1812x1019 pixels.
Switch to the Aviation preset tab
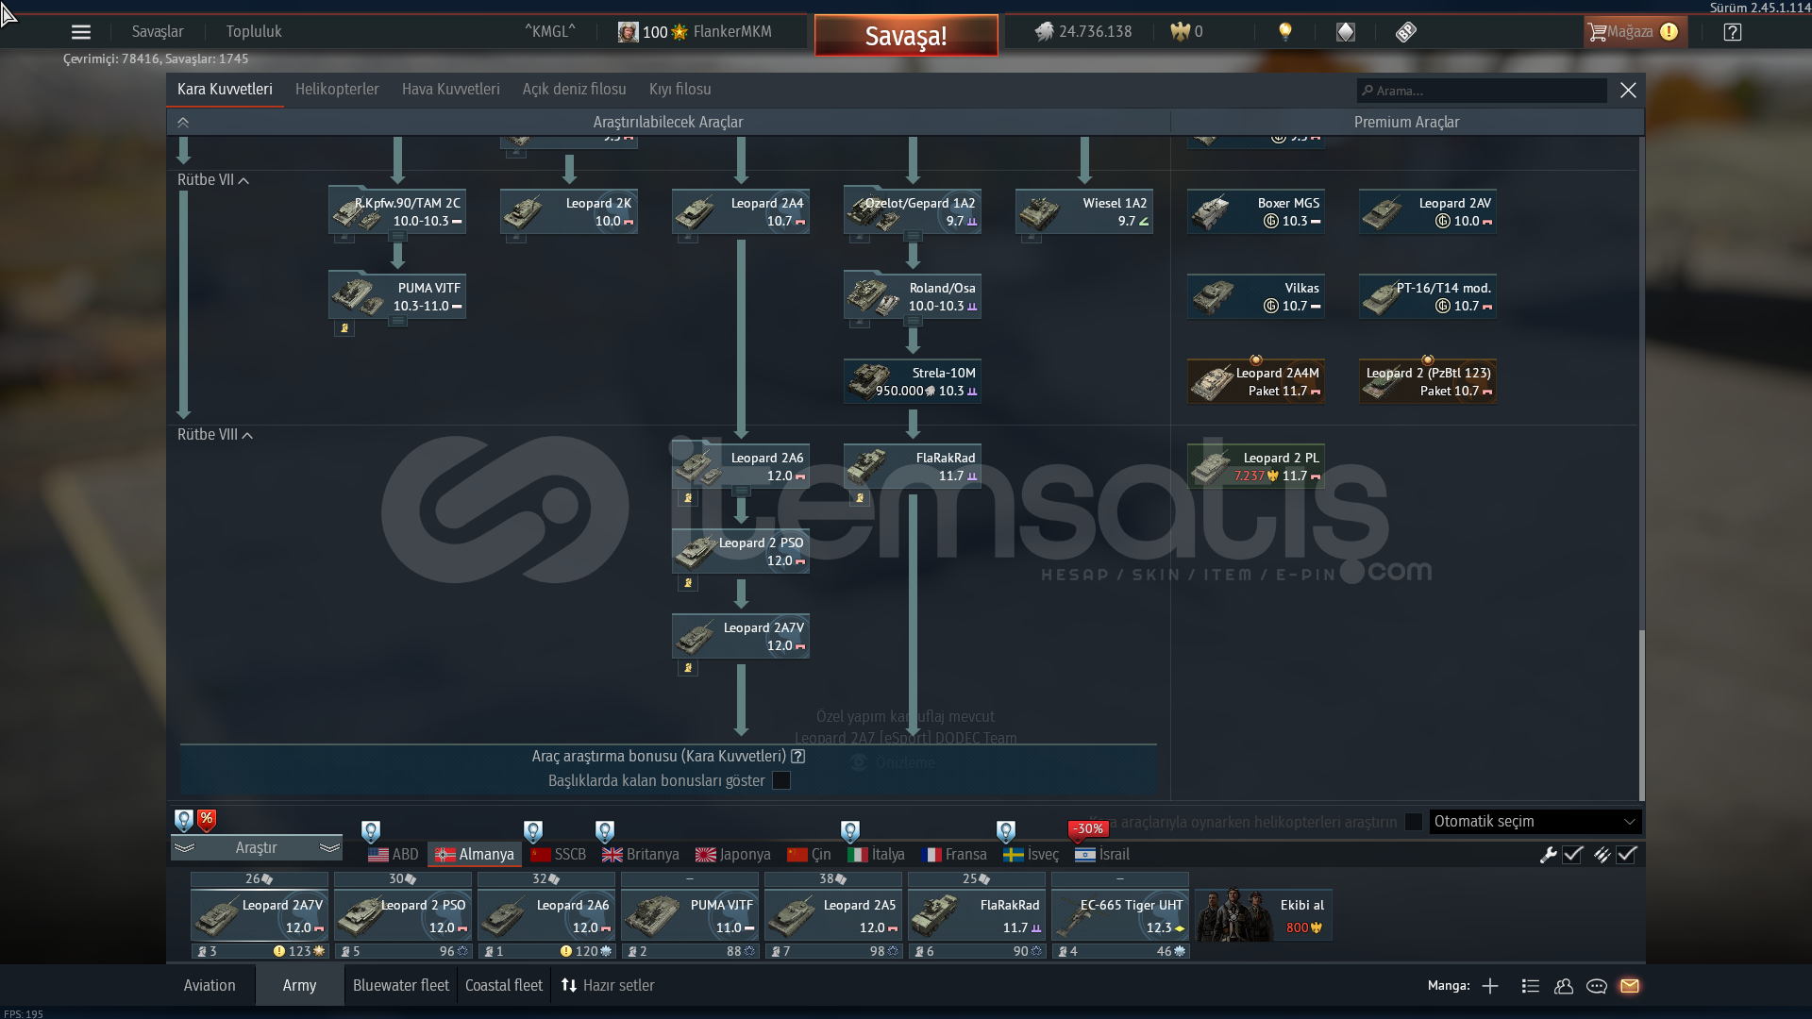(210, 986)
